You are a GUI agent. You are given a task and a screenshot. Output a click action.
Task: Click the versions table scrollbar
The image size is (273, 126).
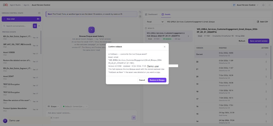[x=271, y=63]
